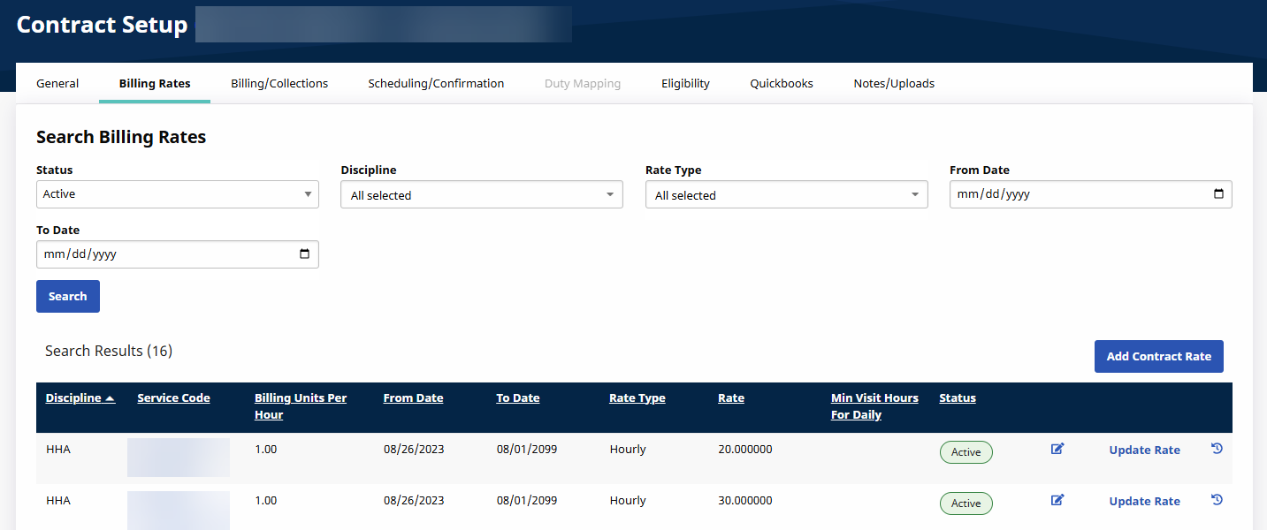Sort table by Rate column header
Screen dimensions: 1267x530
[x=730, y=398]
